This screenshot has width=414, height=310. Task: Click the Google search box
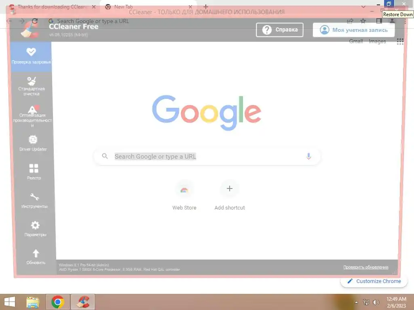207,157
